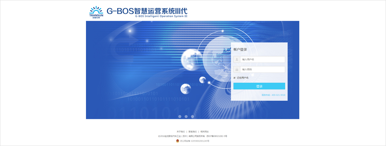Select the third banner carousel dot
The image size is (386, 146).
click(192, 116)
